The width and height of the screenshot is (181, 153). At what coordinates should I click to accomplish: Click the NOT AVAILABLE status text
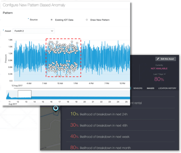[x=159, y=69]
